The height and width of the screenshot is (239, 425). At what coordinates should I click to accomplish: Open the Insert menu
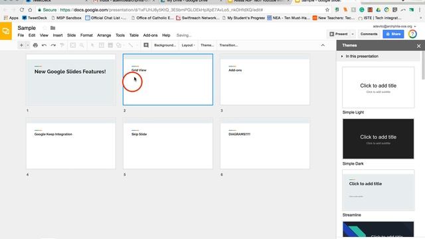[x=58, y=35]
